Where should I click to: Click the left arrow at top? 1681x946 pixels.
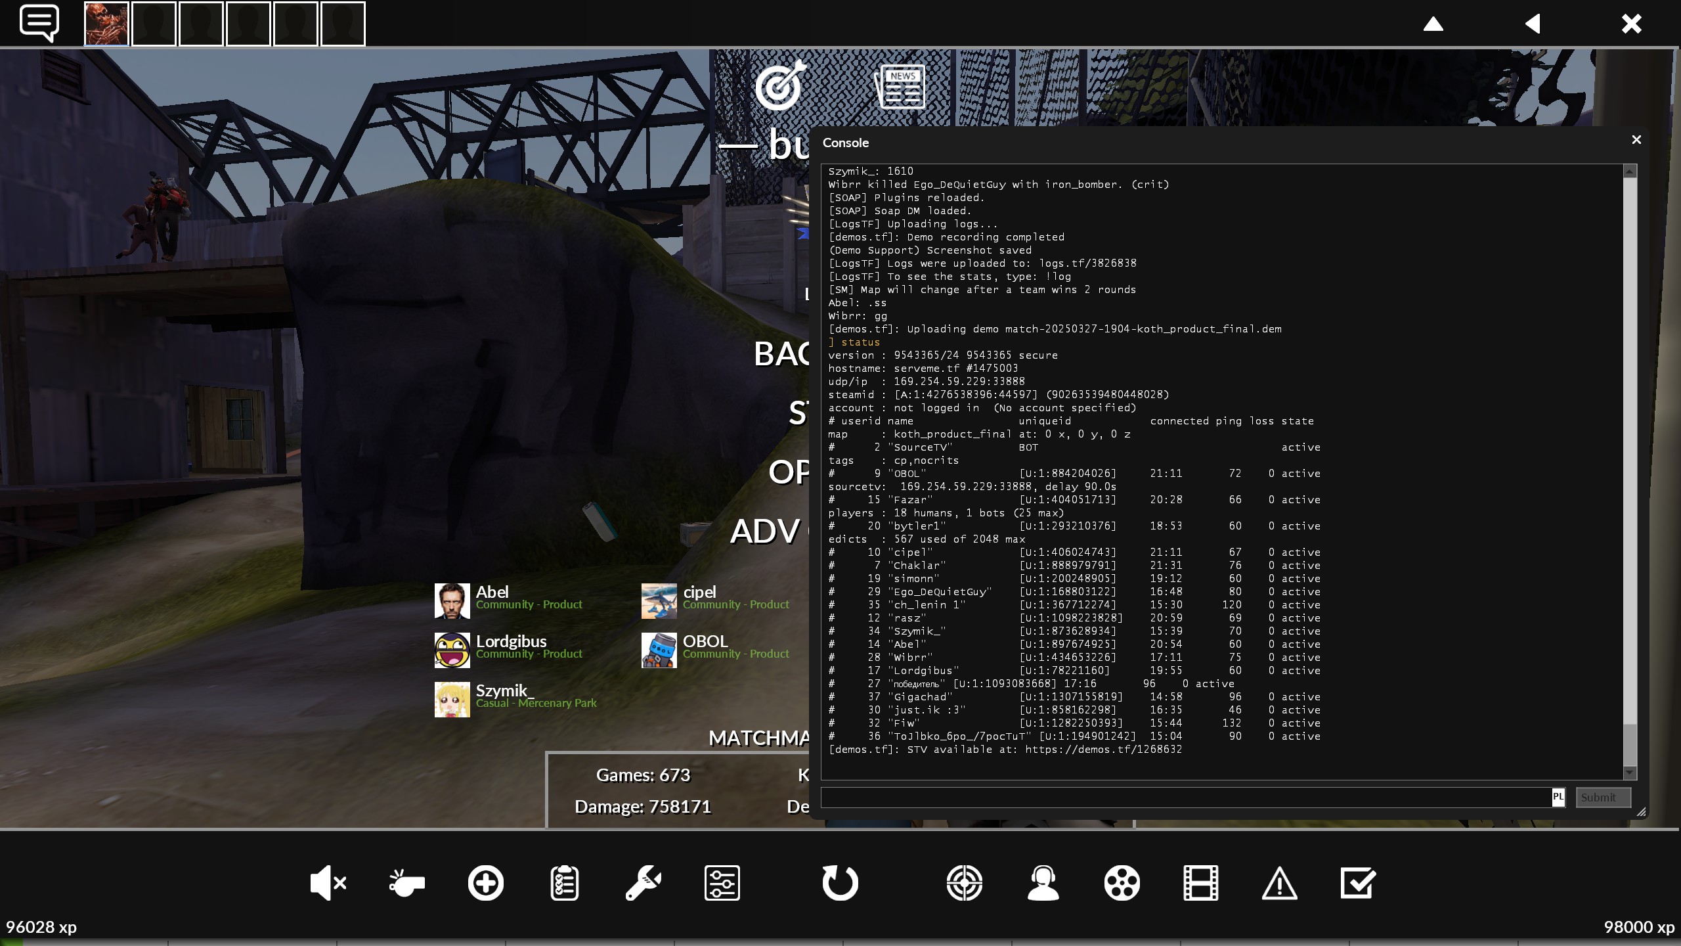[x=1533, y=24]
